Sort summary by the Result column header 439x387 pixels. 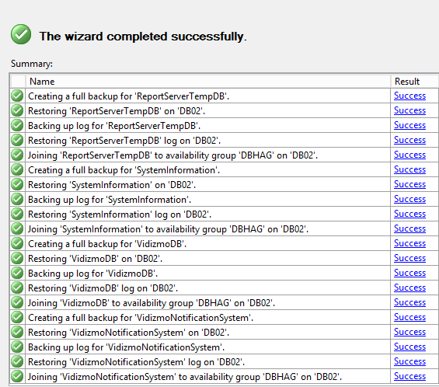tap(415, 82)
